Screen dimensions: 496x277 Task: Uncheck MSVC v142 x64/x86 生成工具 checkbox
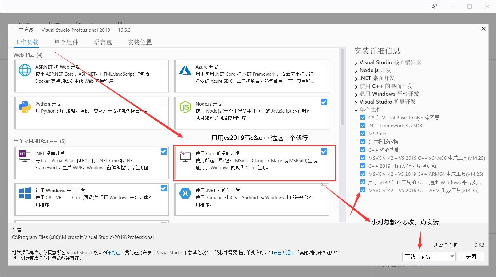point(363,158)
